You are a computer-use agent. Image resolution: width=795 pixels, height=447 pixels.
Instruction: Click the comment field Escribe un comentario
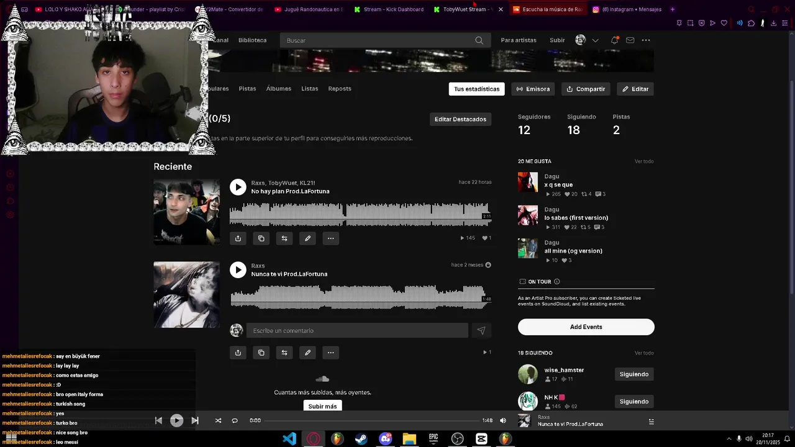coord(357,331)
